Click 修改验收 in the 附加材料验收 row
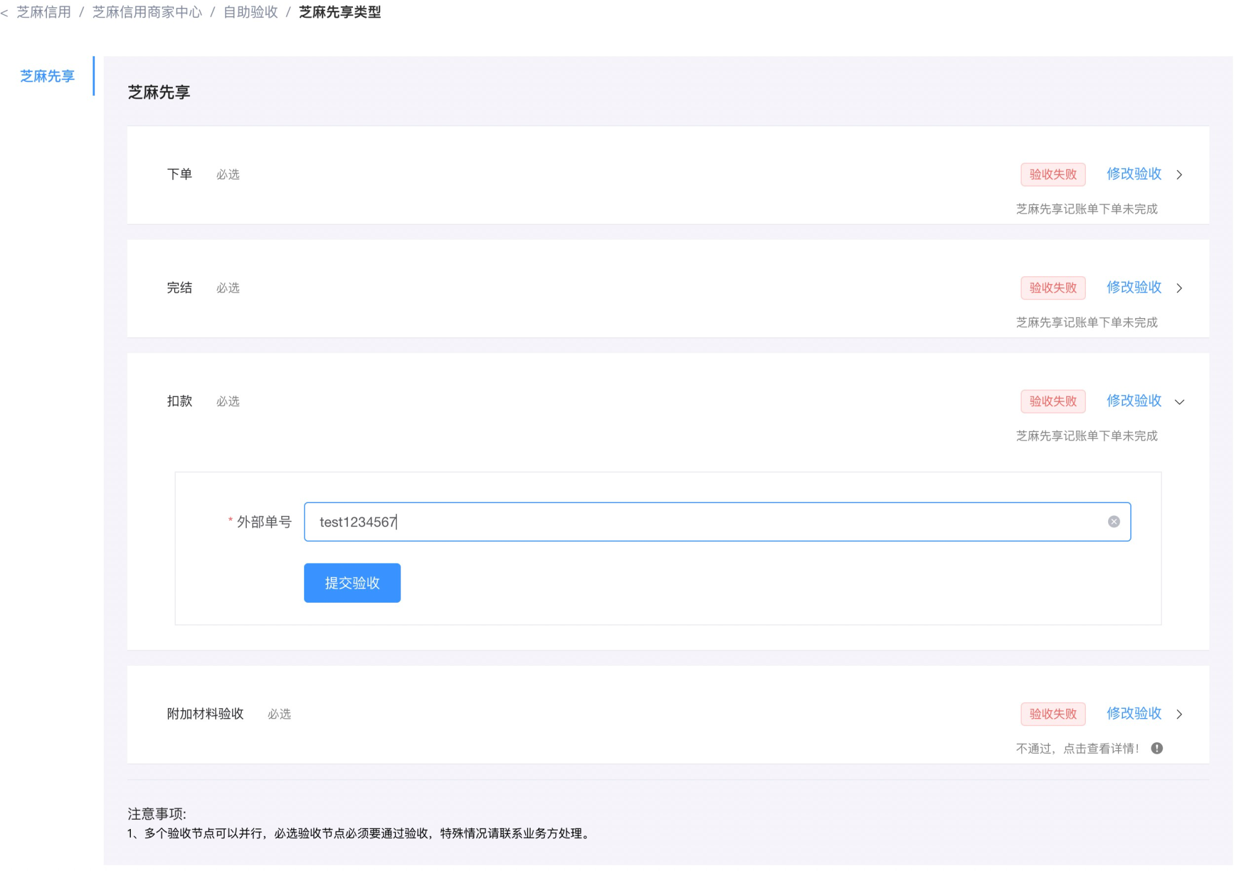 1134,713
